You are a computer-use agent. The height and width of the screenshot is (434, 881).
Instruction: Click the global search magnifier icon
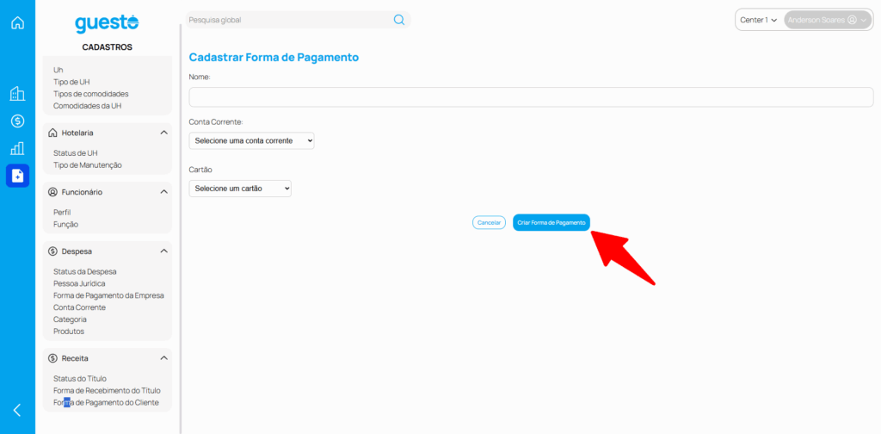point(399,20)
